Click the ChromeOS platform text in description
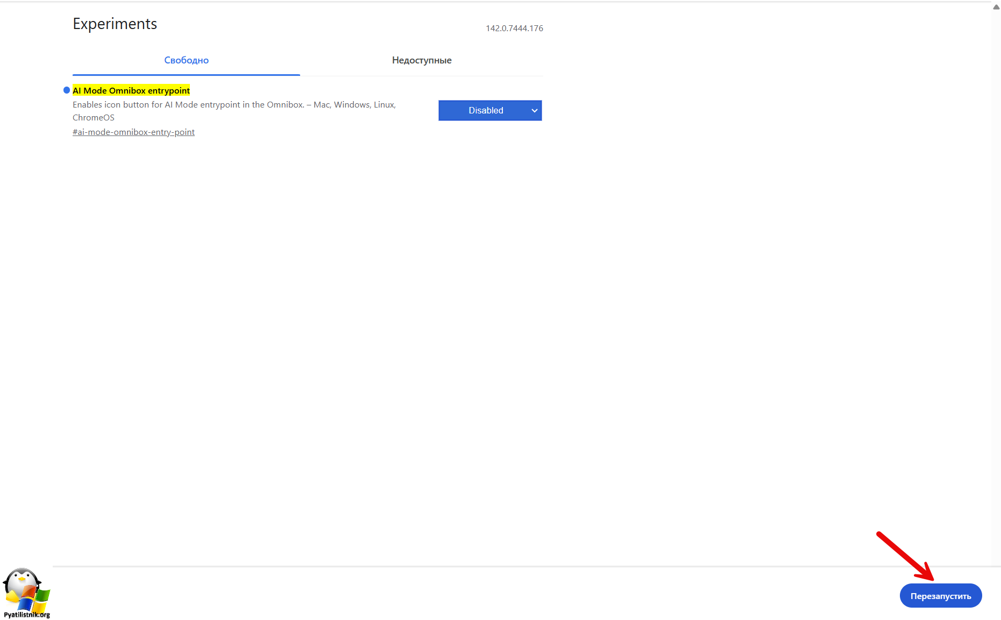The image size is (1001, 620). tap(94, 118)
